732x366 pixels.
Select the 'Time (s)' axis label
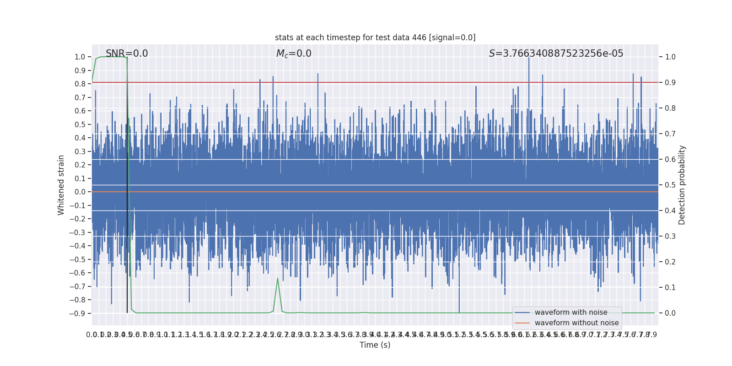click(375, 345)
